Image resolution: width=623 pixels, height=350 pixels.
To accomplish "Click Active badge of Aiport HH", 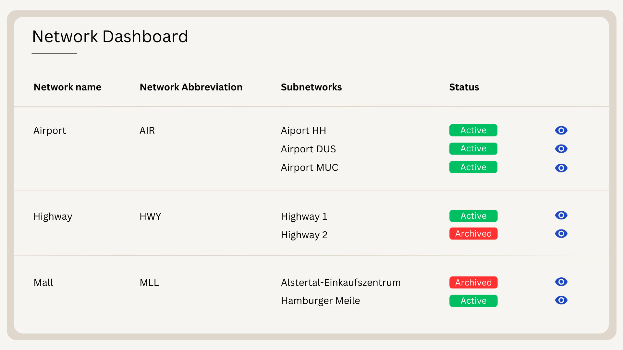I will click(x=473, y=130).
